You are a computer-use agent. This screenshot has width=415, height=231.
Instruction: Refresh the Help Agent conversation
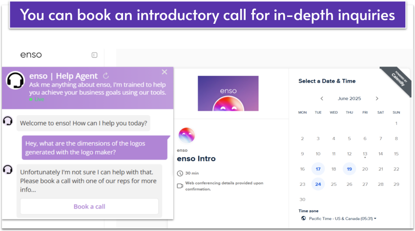(x=106, y=76)
